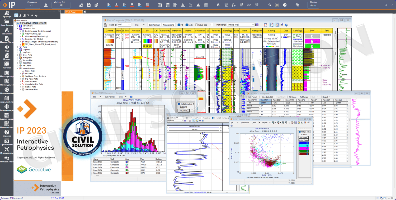This screenshot has height=200, width=396.
Task: Toggle zone 1 checkbox in the Xplot zones list
Action: [307, 143]
